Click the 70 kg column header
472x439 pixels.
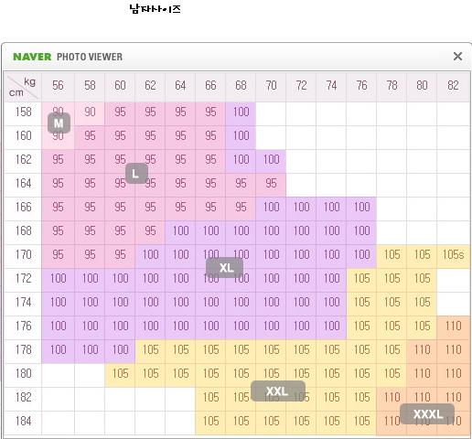271,87
